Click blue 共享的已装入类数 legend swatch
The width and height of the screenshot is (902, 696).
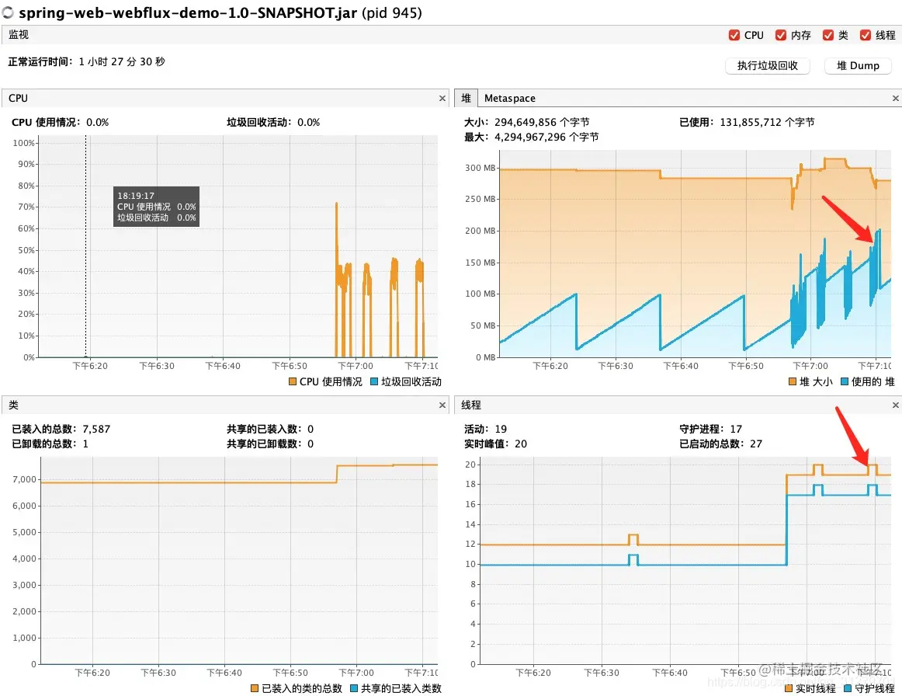(x=354, y=688)
